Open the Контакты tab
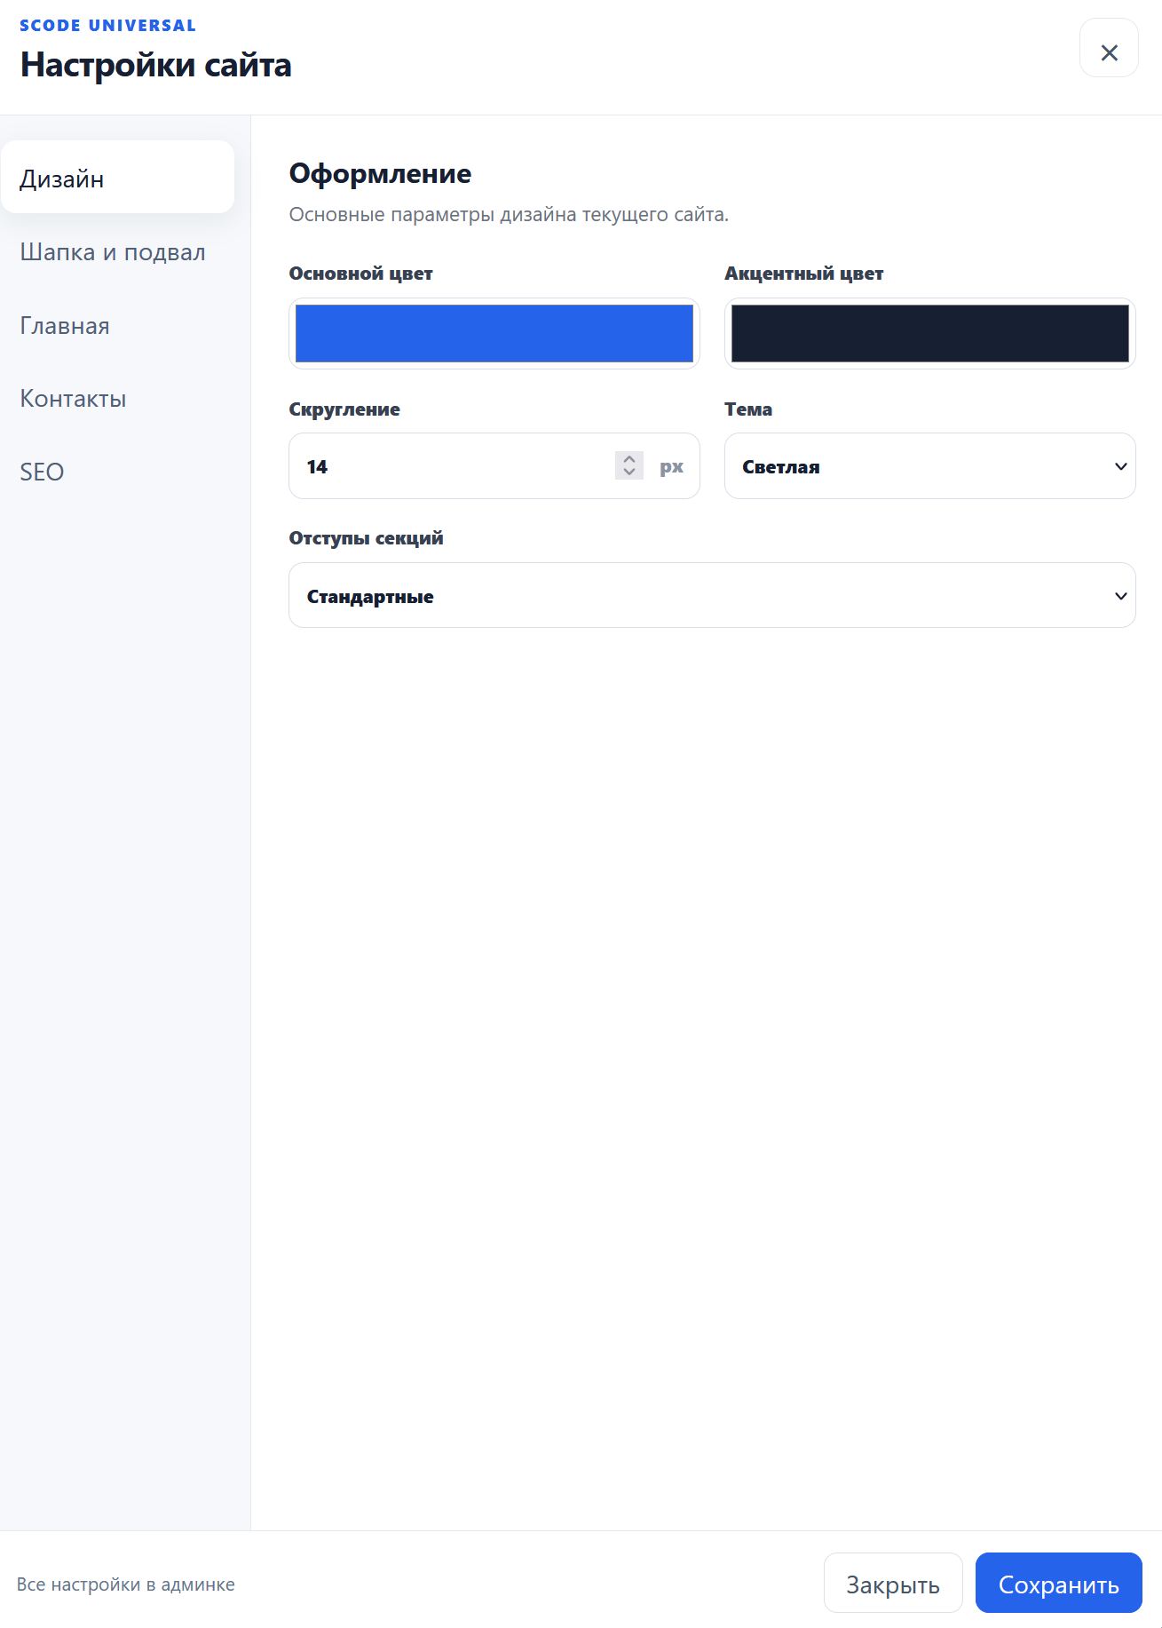This screenshot has height=1628, width=1162. point(117,398)
